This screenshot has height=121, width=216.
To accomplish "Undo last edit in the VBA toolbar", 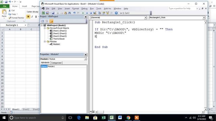I will coord(74,13).
